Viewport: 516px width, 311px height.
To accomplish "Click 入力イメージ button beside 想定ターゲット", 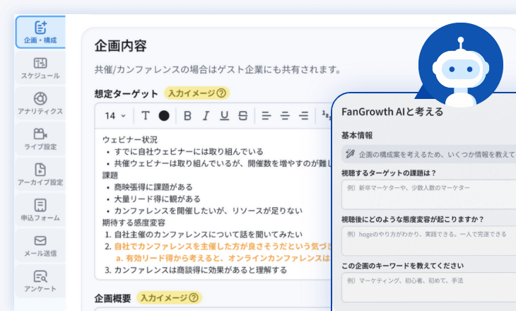I will (197, 93).
